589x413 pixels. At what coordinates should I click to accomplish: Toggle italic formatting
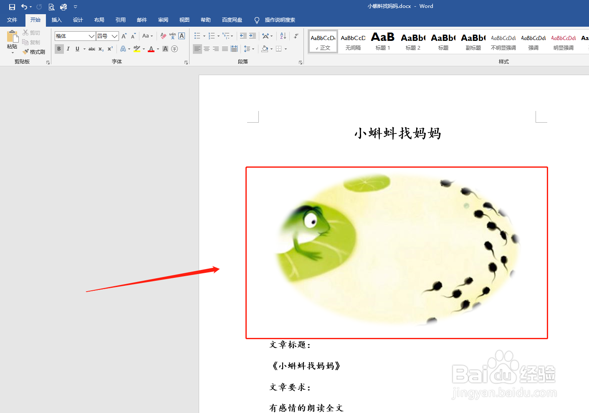point(68,49)
